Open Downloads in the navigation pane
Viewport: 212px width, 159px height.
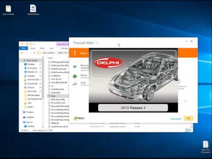pyautogui.click(x=32, y=68)
